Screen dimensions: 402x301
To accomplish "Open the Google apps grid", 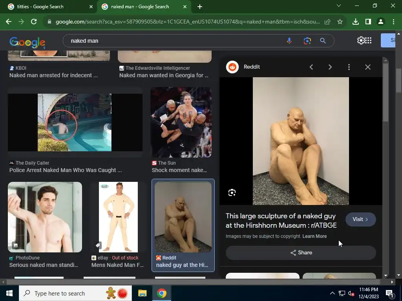I will tap(368, 40).
